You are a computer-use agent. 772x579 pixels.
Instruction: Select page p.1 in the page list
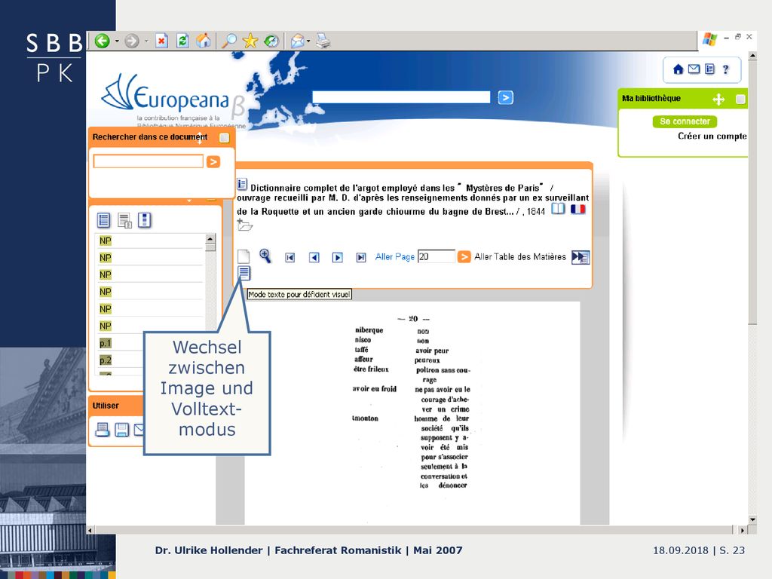coord(106,343)
